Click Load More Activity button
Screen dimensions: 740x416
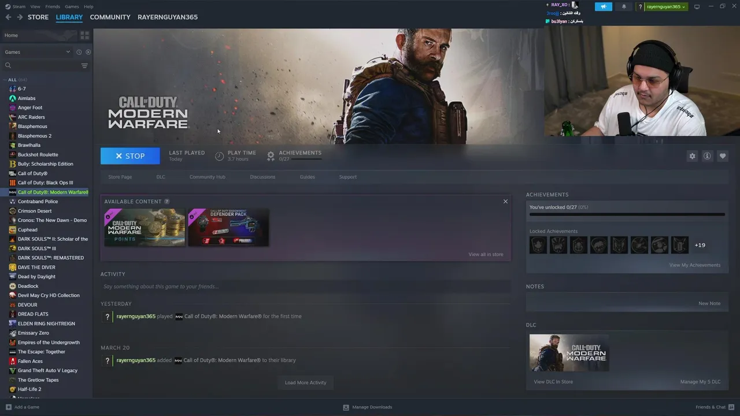click(305, 382)
